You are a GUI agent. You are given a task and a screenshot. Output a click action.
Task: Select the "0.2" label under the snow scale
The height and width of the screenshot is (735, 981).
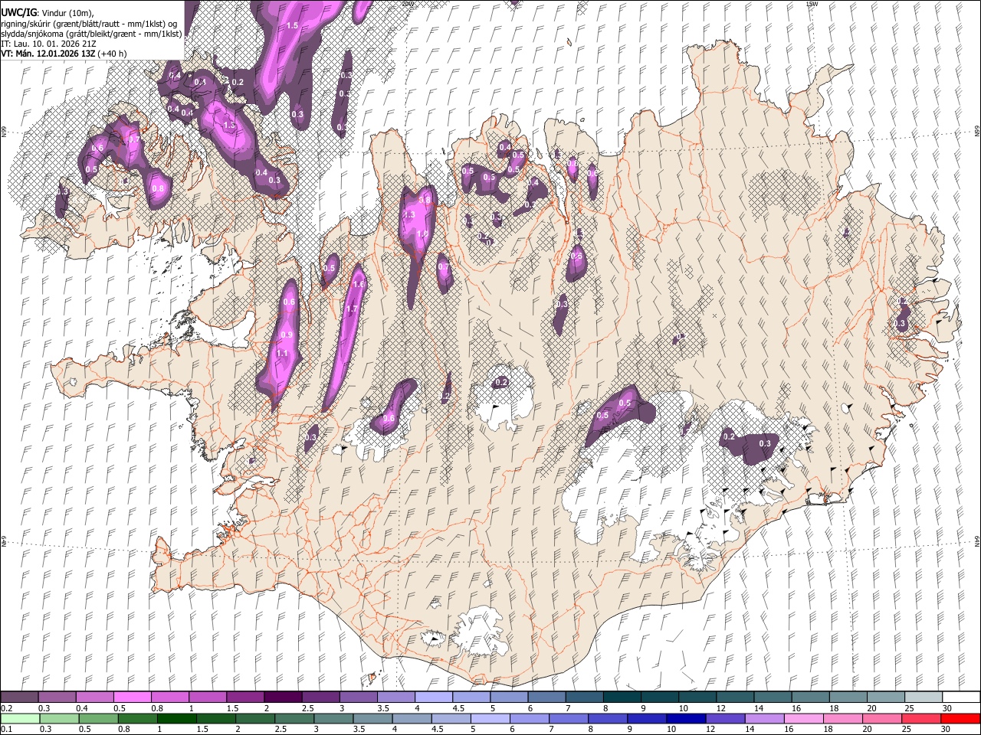[6, 708]
